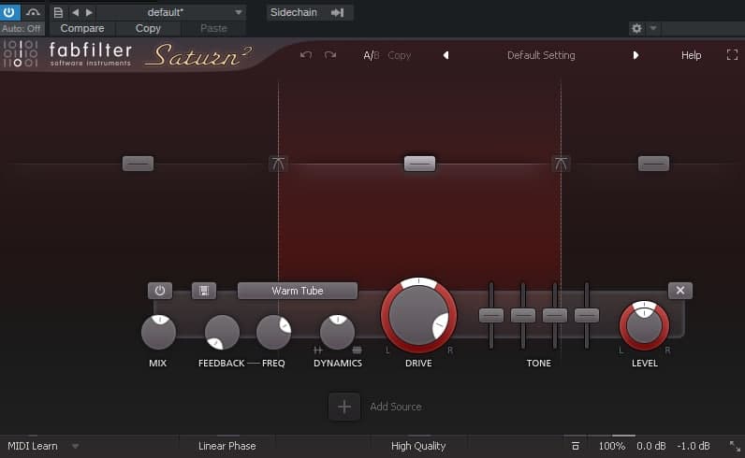Viewport: 745px width, 458px height.
Task: Click the undo arrow icon
Action: tap(306, 55)
